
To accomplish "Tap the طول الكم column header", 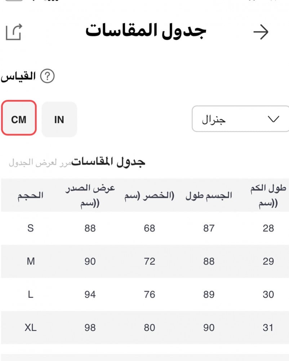I will (x=268, y=195).
